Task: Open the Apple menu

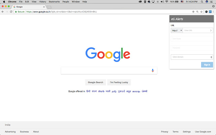Action: (4, 2)
